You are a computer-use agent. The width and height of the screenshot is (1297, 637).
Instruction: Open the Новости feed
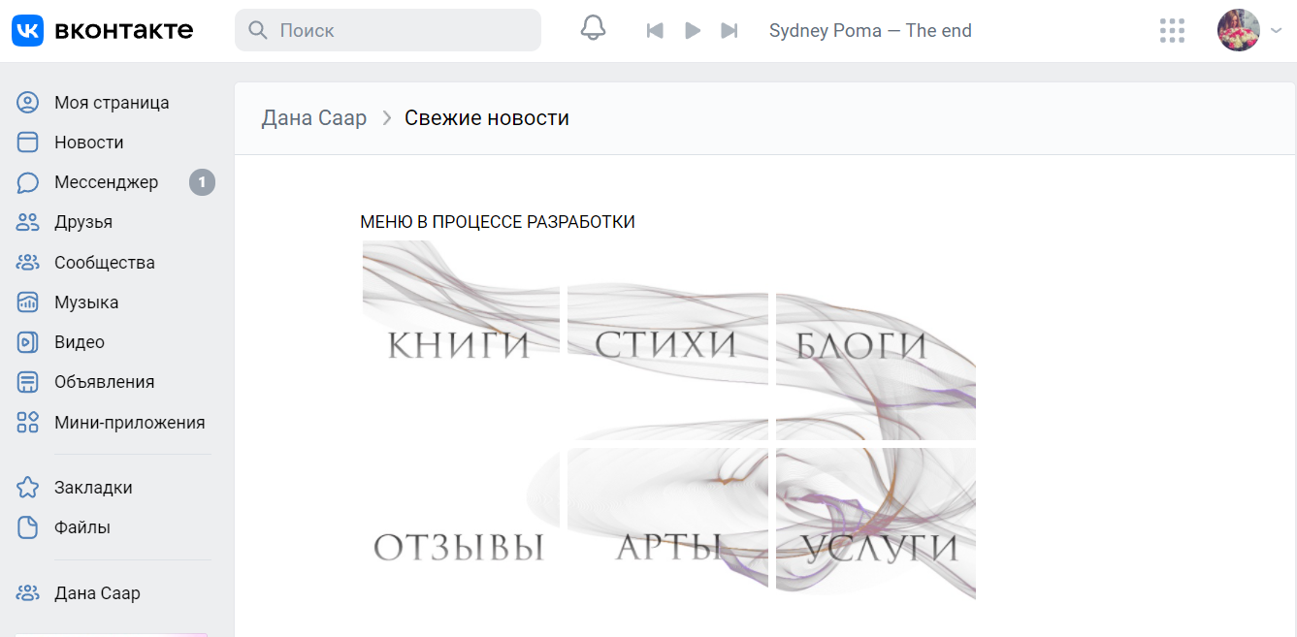pos(89,143)
